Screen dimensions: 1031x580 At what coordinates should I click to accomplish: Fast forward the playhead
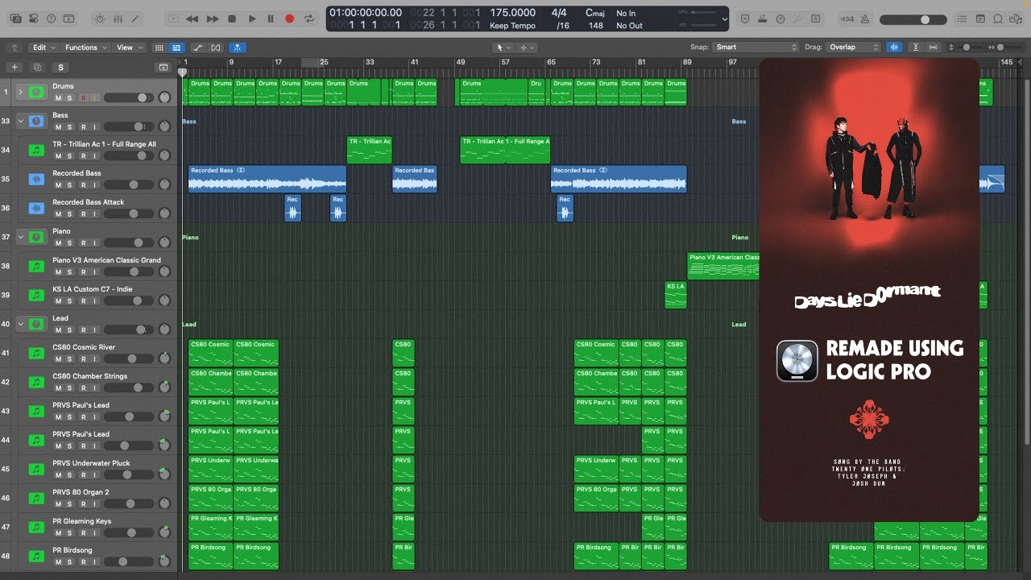[213, 19]
